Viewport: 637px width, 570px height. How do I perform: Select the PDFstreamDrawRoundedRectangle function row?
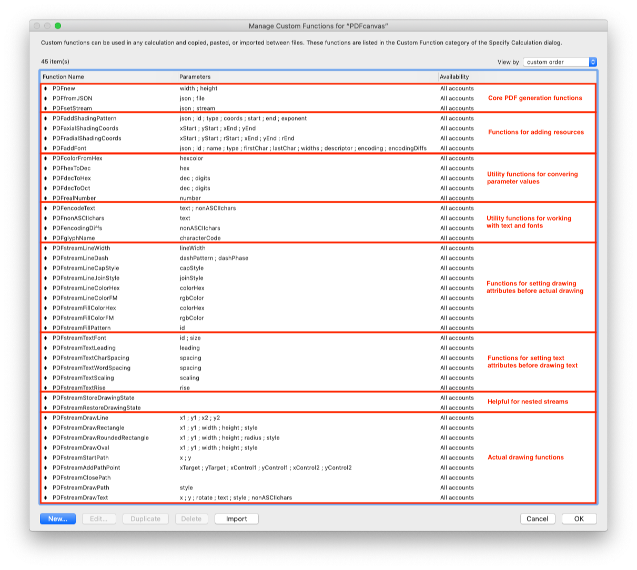point(318,438)
